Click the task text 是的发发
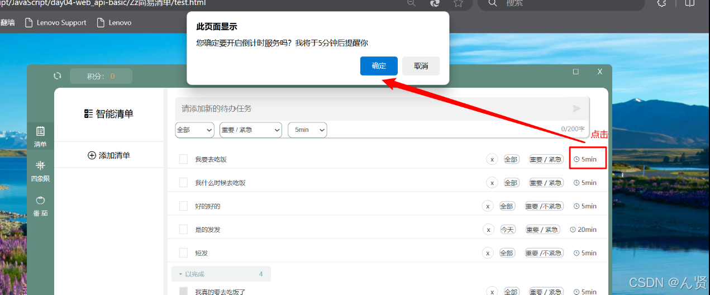Screen dimensions: 710x295 point(208,229)
